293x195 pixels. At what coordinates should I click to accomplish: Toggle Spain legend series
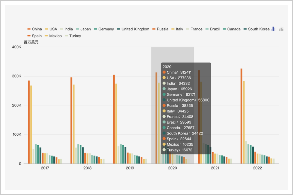[x=35, y=36]
